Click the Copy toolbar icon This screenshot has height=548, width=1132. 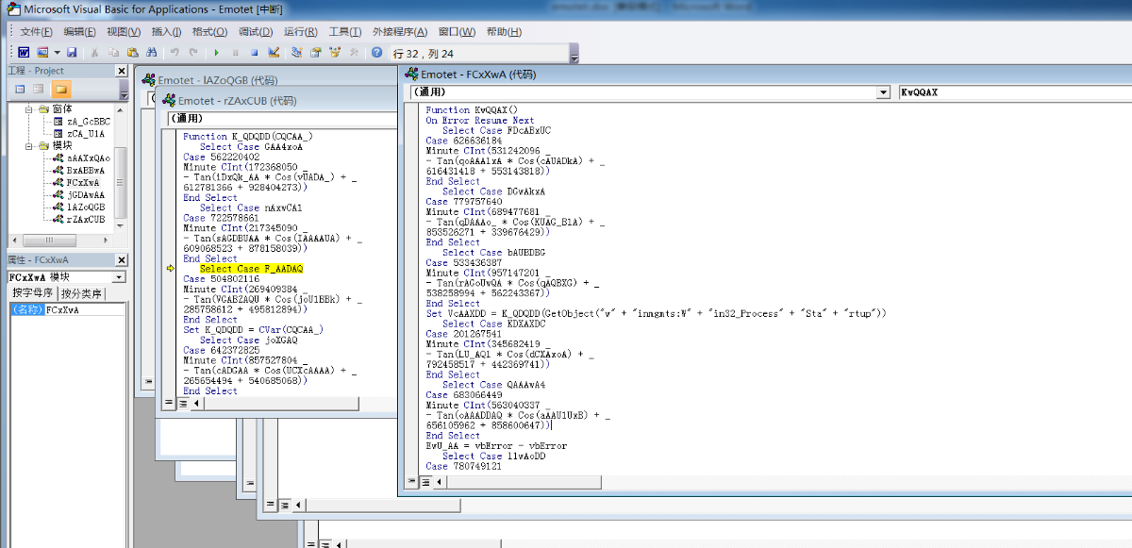113,53
